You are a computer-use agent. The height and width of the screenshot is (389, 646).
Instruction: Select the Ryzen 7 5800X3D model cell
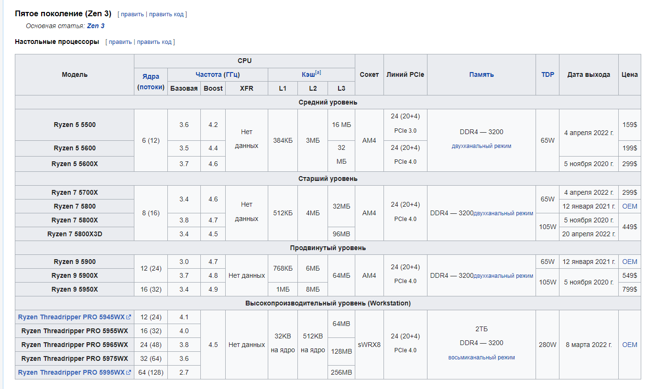(x=75, y=234)
